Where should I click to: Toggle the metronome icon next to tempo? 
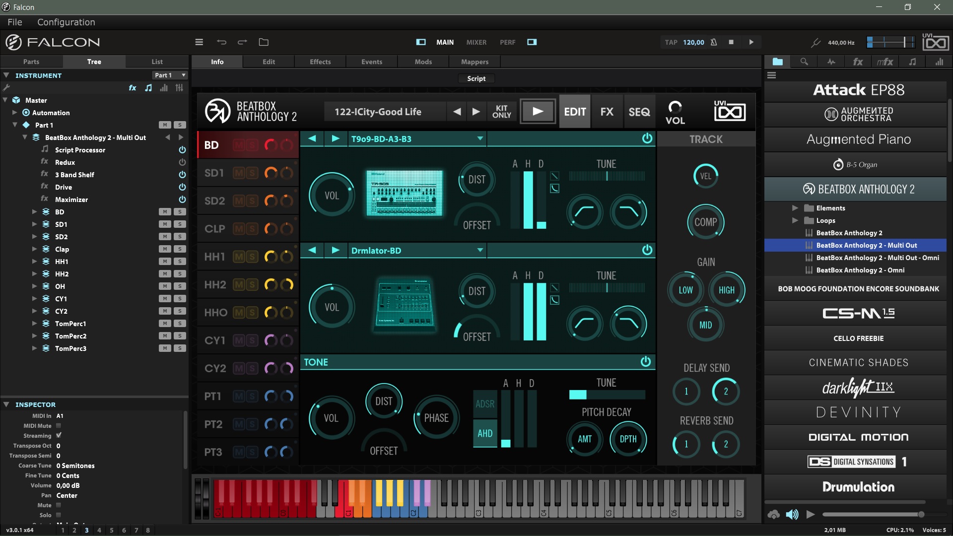(714, 42)
